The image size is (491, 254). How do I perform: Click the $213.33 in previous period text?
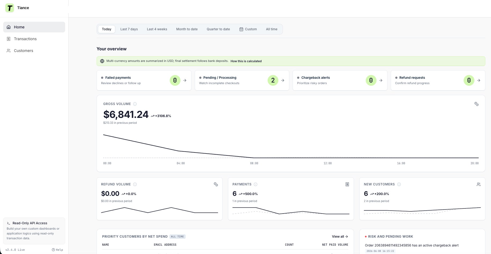[120, 123]
